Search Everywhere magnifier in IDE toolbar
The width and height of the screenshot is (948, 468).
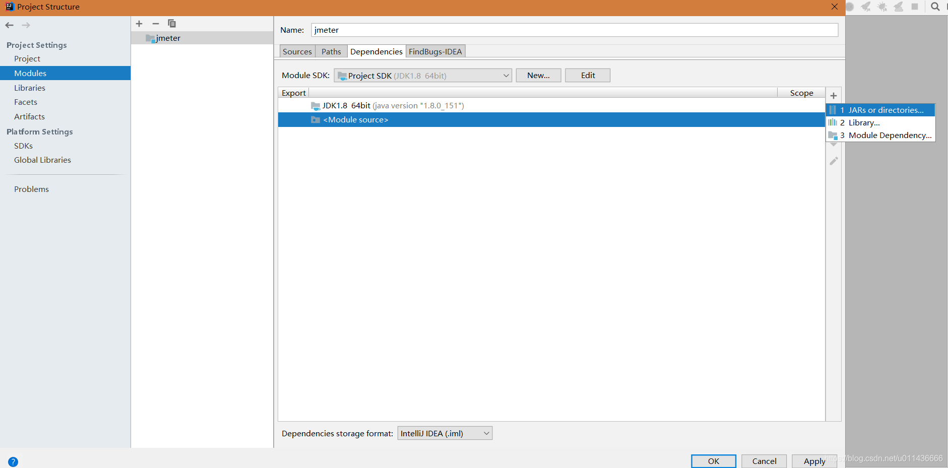935,7
